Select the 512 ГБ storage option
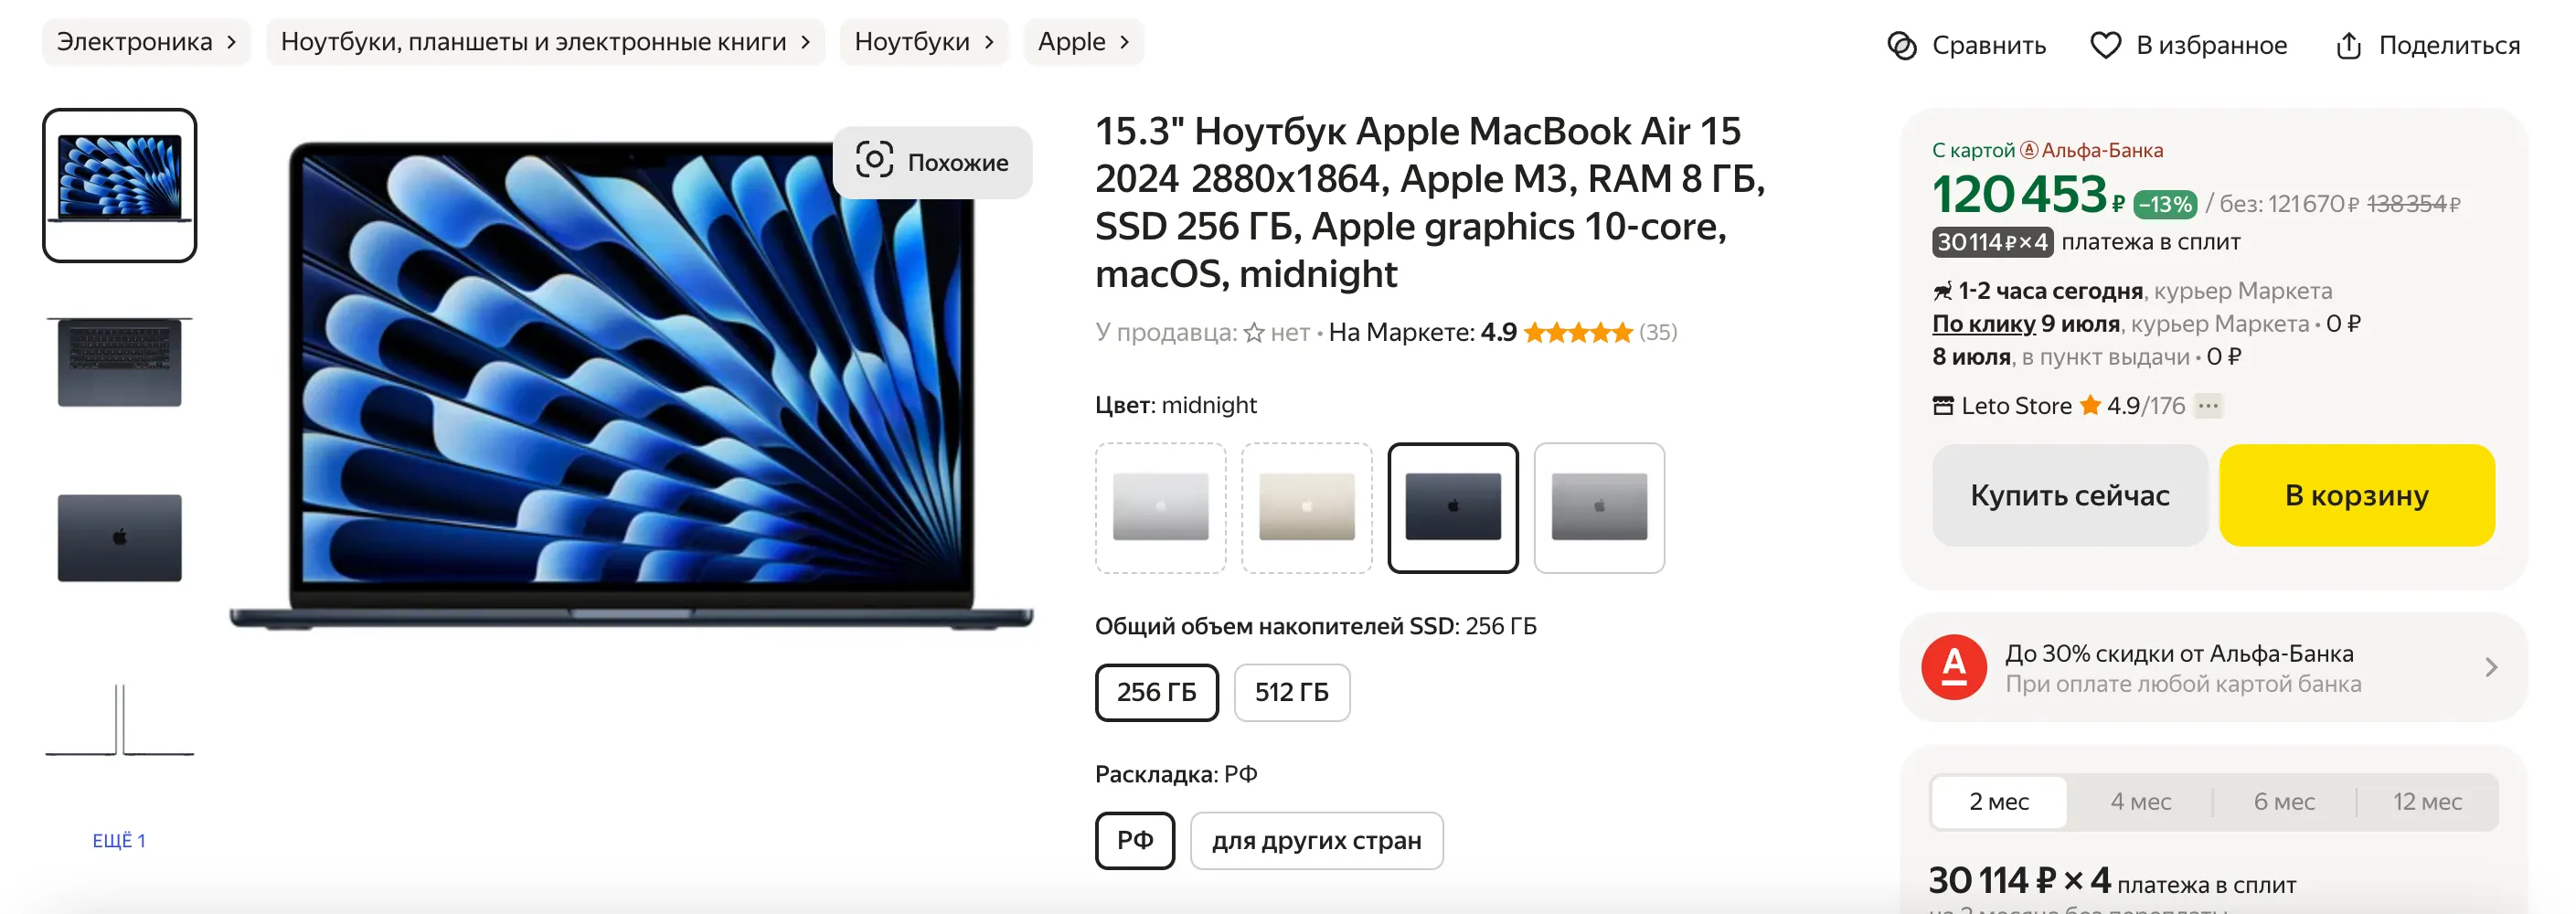 1291,692
